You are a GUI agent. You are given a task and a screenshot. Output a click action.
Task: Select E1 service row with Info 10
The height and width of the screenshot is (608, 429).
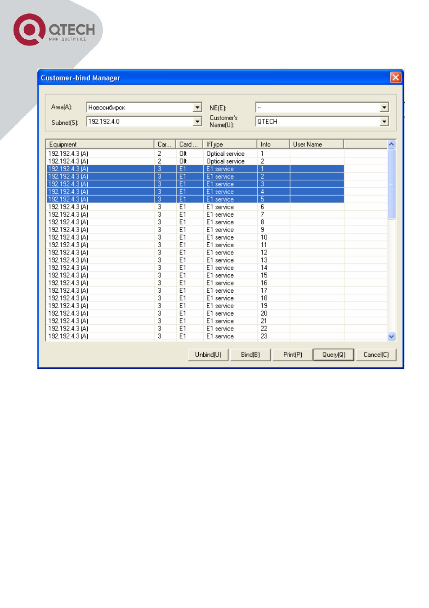(195, 237)
